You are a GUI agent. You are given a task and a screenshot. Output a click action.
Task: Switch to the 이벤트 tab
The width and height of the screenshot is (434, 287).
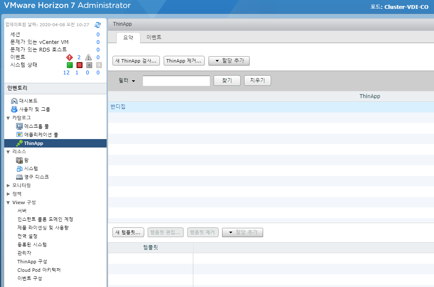point(154,37)
